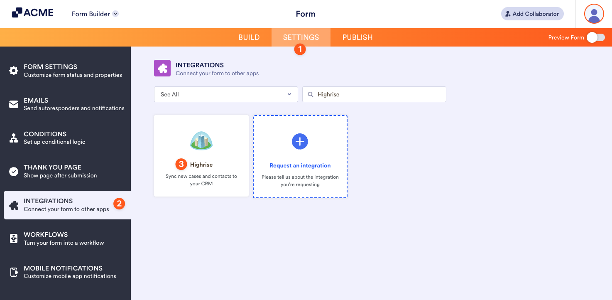Select the Mobile Notifications phone icon
The image size is (612, 300).
(x=14, y=272)
